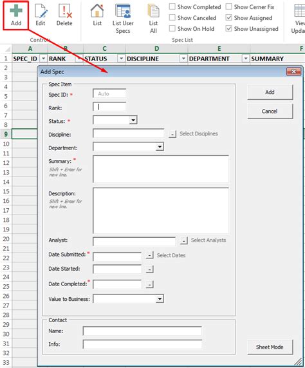Open Date Started date picker button
This screenshot has width=305, height=368.
[149, 269]
